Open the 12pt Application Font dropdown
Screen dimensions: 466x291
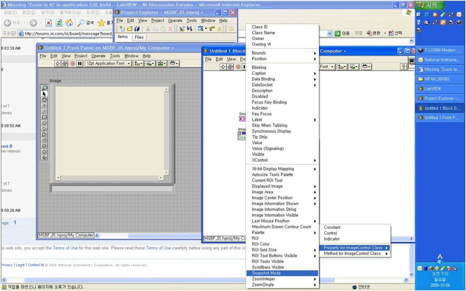[108, 64]
